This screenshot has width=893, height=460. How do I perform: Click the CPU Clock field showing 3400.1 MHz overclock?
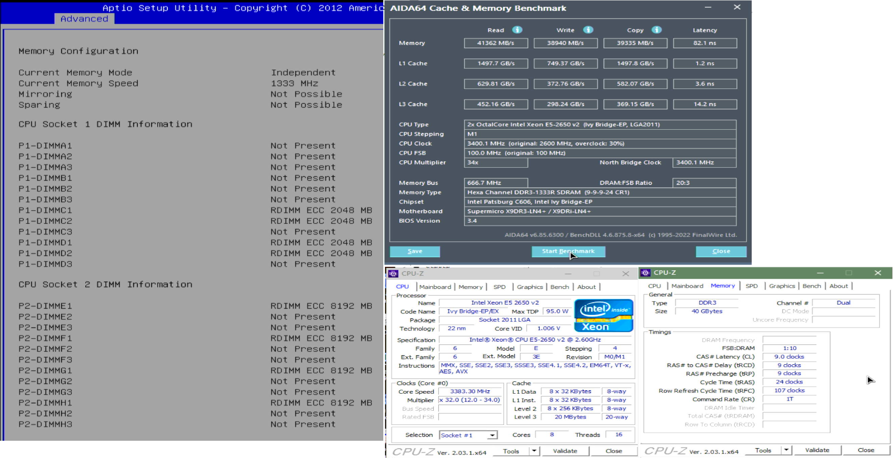[600, 144]
